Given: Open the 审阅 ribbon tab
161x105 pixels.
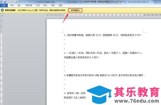Looking at the screenshot, I should tap(53, 5).
